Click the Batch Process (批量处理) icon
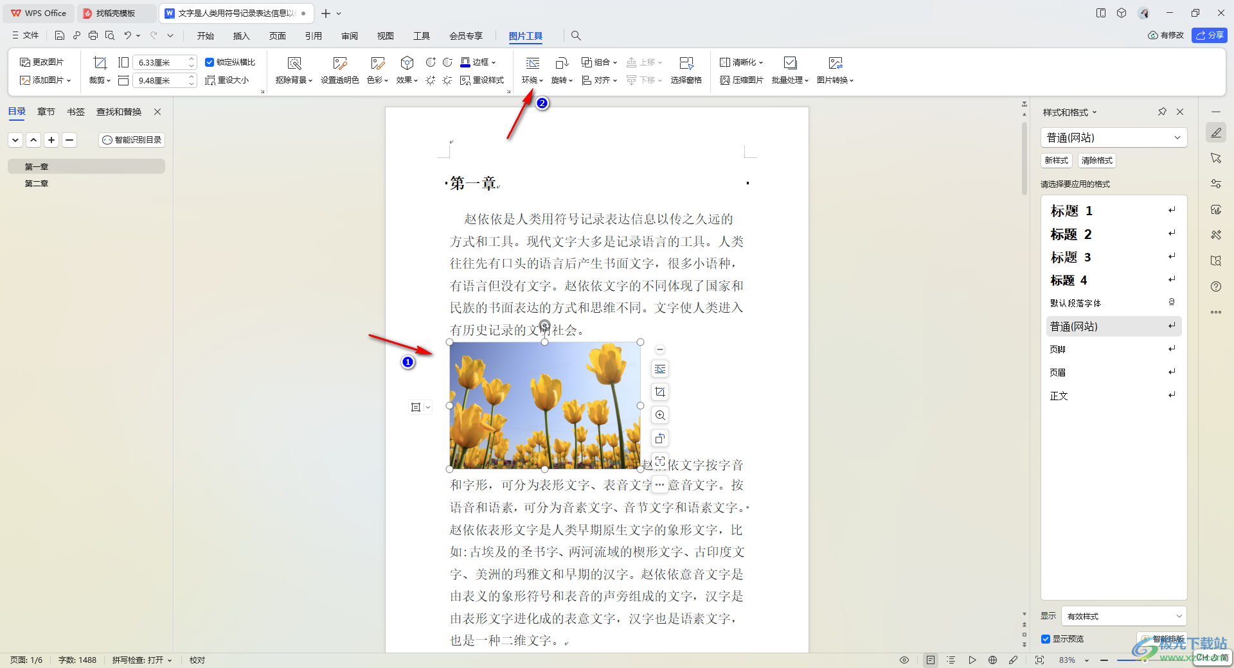This screenshot has height=668, width=1234. click(x=791, y=63)
